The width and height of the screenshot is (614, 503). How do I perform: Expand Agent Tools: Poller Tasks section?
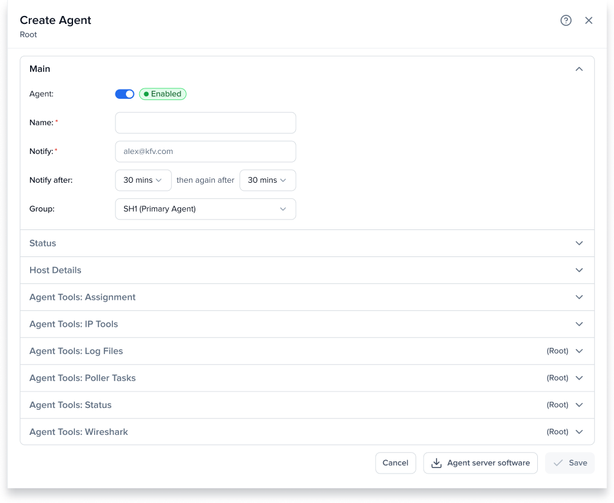pos(307,378)
